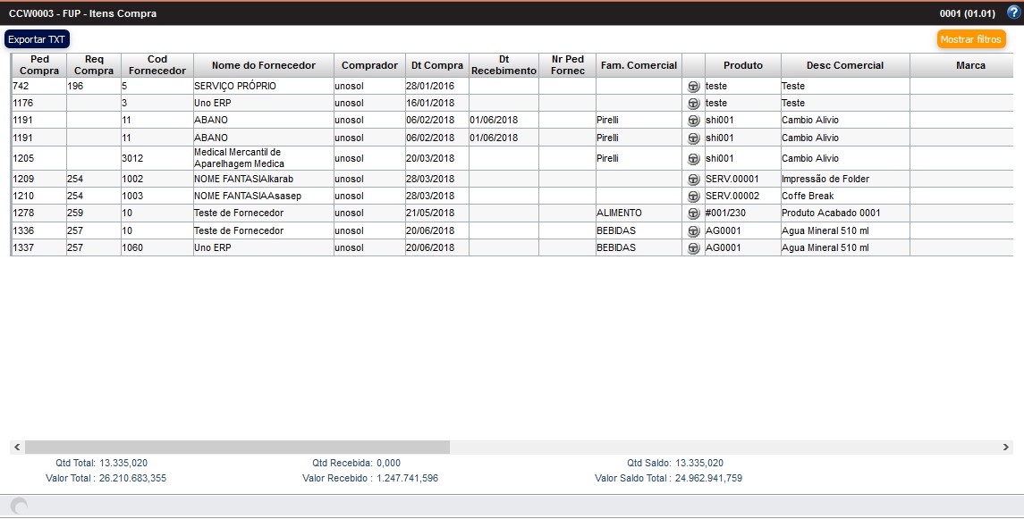Click the item icon in order 1176 row
Viewport: 1024px width, 519px height.
(693, 104)
